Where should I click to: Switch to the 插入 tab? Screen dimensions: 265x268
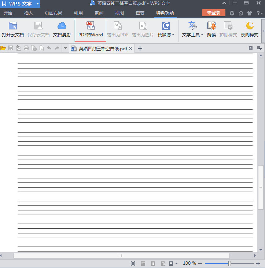28,13
